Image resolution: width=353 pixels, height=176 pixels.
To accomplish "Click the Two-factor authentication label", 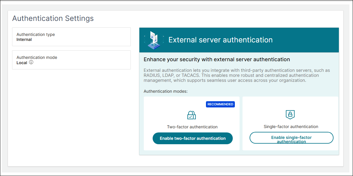I will [192, 127].
